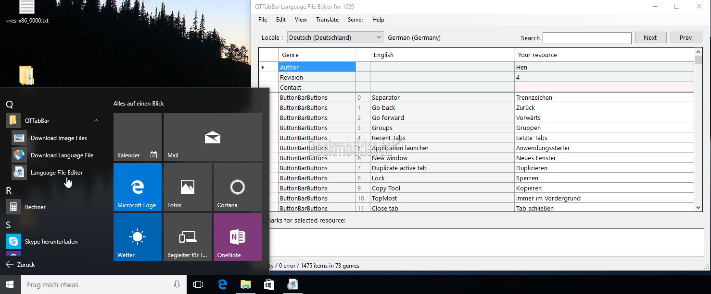Open Download Language File shortcut icon
This screenshot has height=294, width=711.
(x=19, y=155)
